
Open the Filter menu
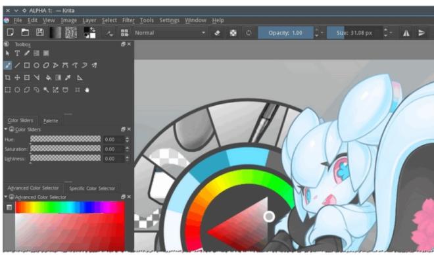128,20
